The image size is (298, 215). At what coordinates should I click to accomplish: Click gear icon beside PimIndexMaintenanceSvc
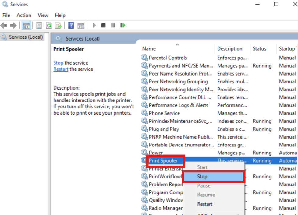coord(144,121)
